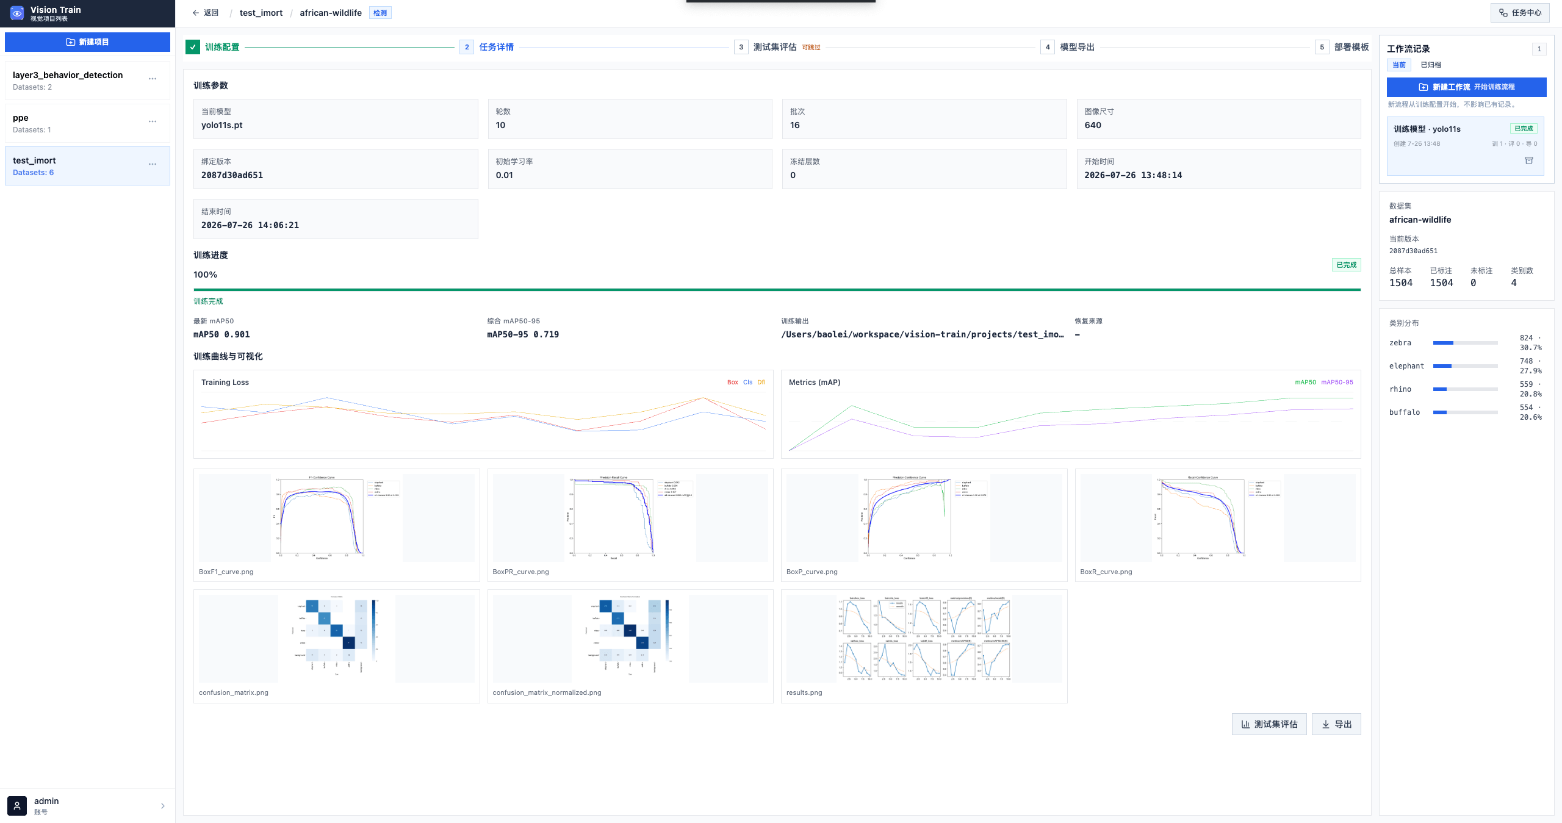
Task: Click zebra class distribution bar
Action: [x=1466, y=343]
